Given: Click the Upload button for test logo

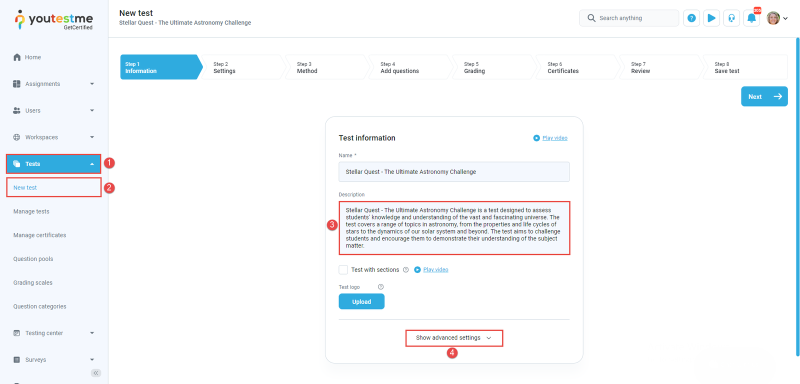Looking at the screenshot, I should [361, 301].
